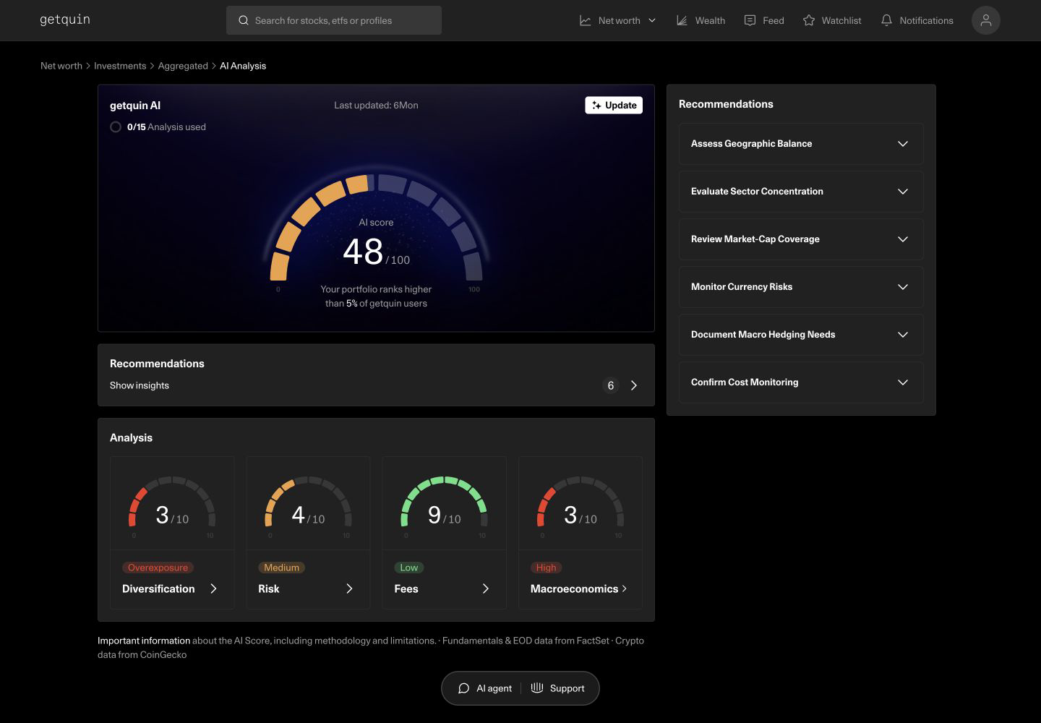
Task: Click the Support icon at bottom
Action: point(537,688)
